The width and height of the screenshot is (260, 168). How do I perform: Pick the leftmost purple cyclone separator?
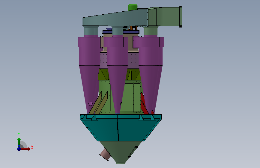click(89, 74)
